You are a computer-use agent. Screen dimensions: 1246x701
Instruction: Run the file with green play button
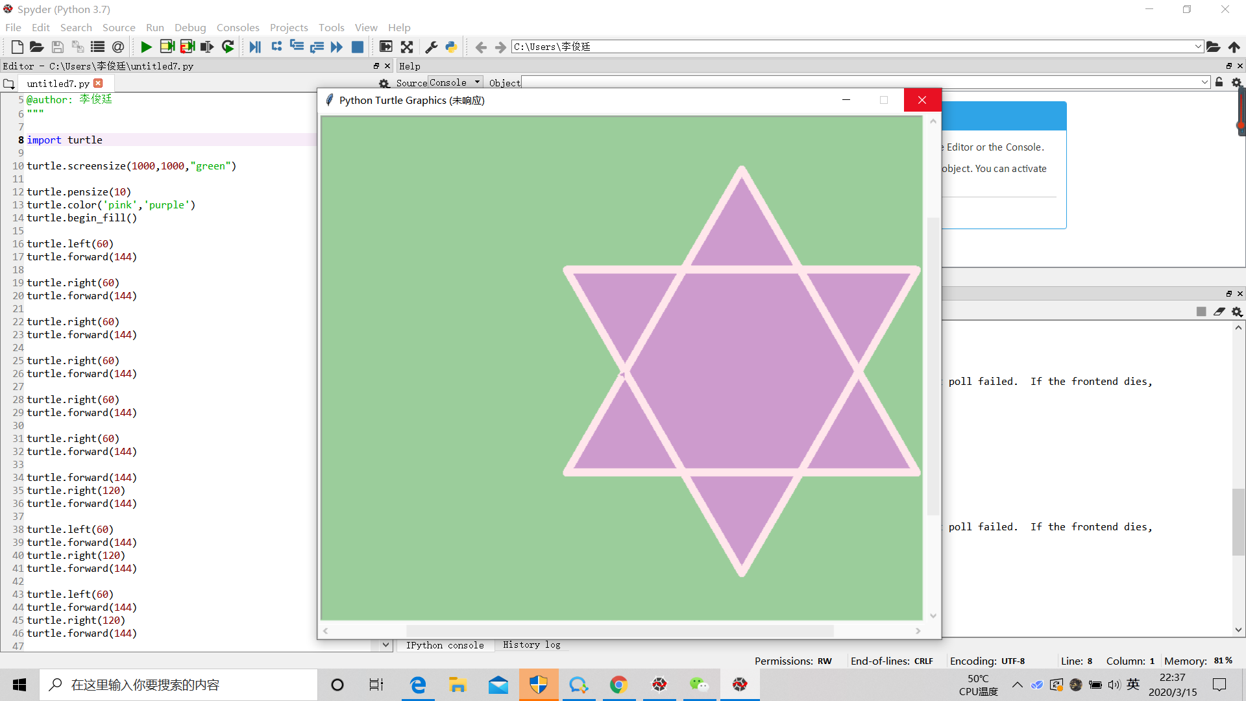pos(146,47)
